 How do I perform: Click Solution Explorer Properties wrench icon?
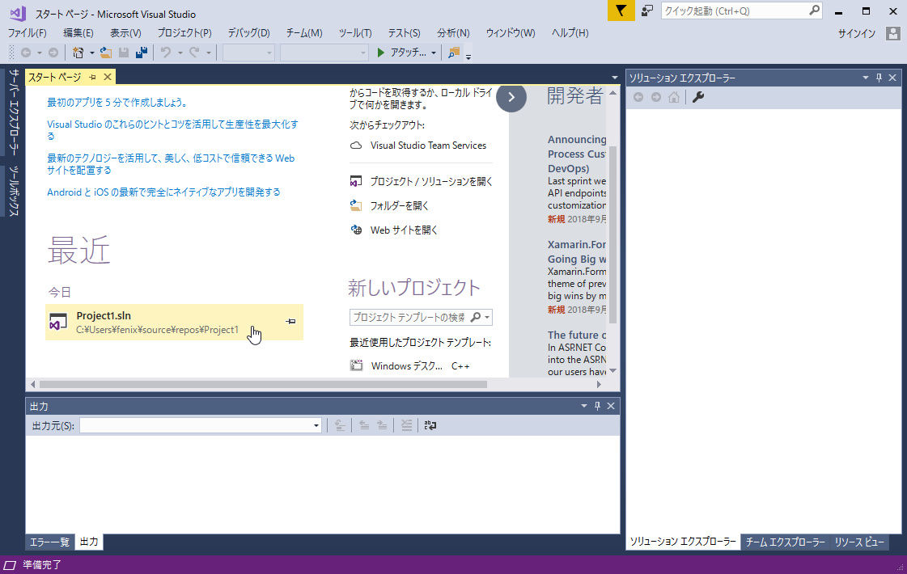[698, 97]
